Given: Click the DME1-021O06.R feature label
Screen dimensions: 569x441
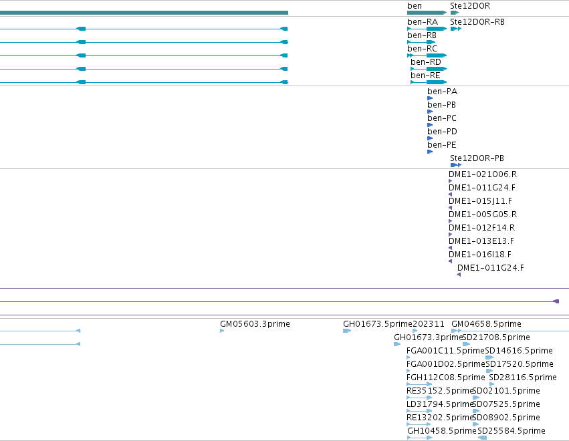Looking at the screenshot, I should point(483,174).
